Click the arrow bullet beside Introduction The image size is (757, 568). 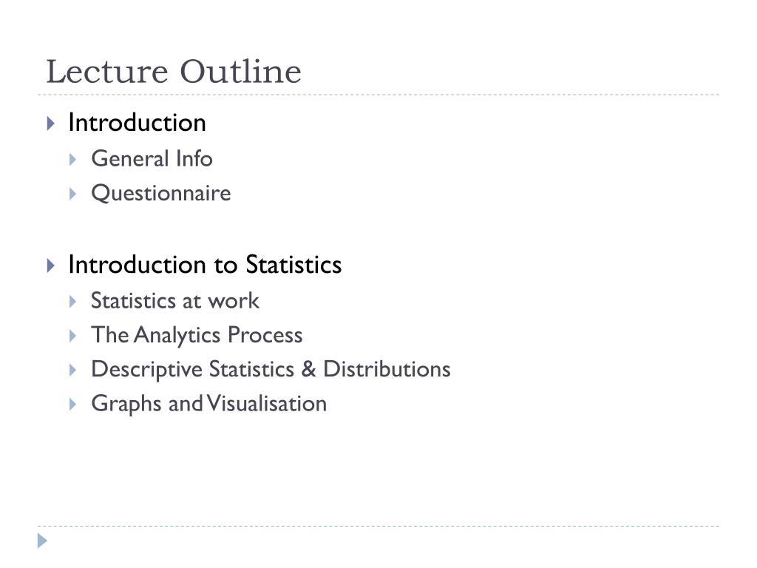pos(51,124)
